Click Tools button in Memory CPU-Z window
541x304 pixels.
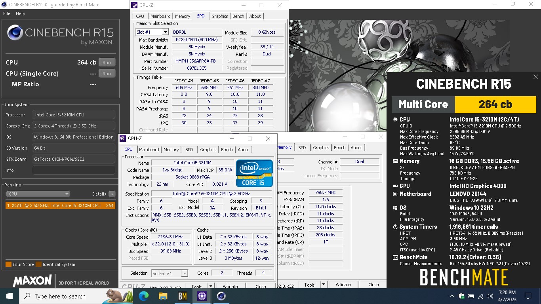[x=309, y=285]
